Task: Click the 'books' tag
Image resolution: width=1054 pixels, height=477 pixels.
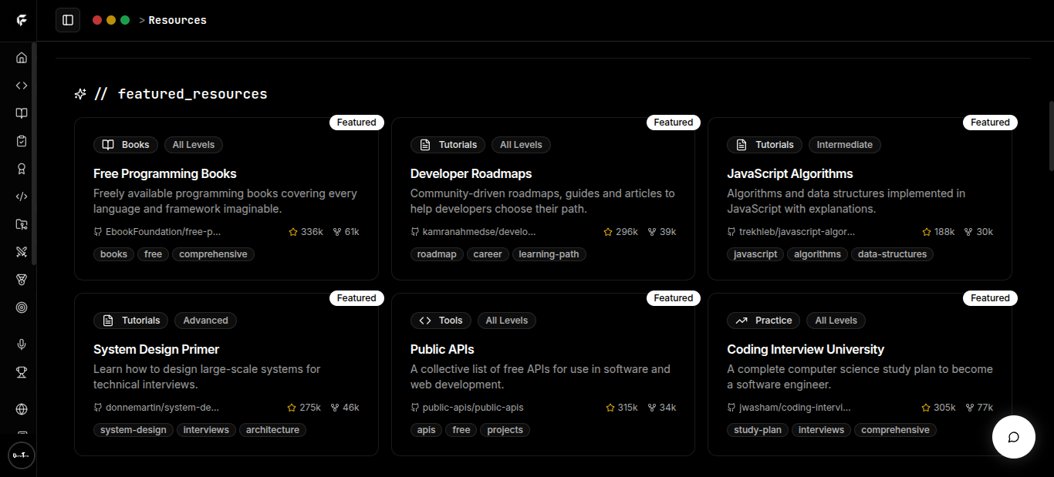Action: pyautogui.click(x=114, y=254)
